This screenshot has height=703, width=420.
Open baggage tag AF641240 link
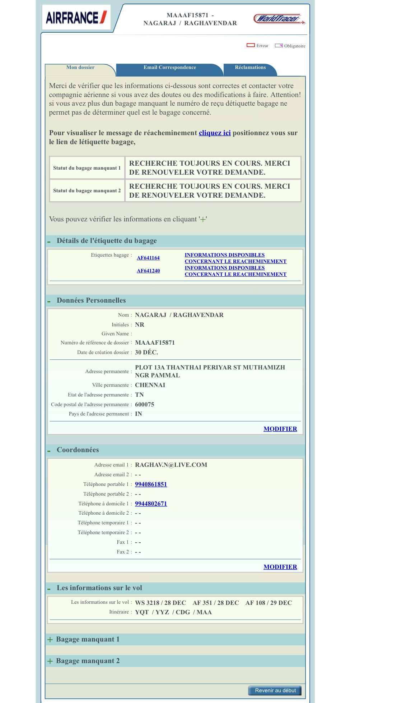(148, 271)
